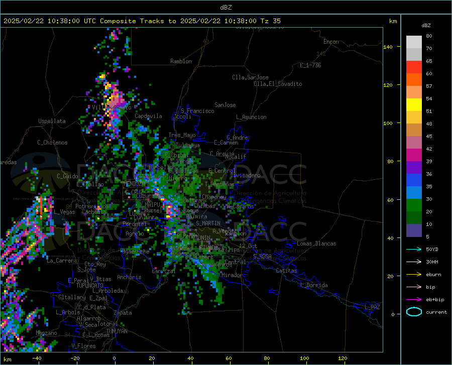Click the dBZ legend heading
The height and width of the screenshot is (365, 452).
point(426,25)
